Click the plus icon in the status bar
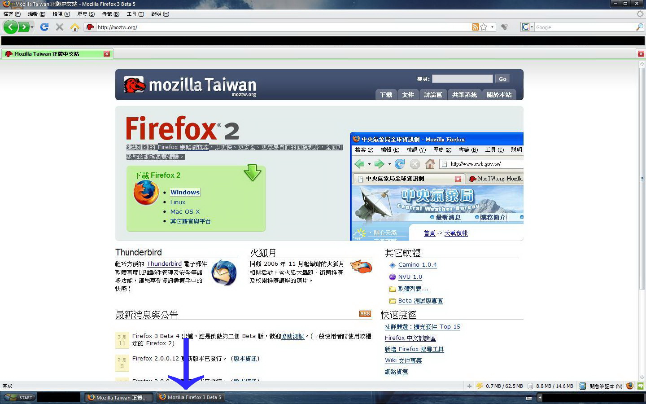 469,386
